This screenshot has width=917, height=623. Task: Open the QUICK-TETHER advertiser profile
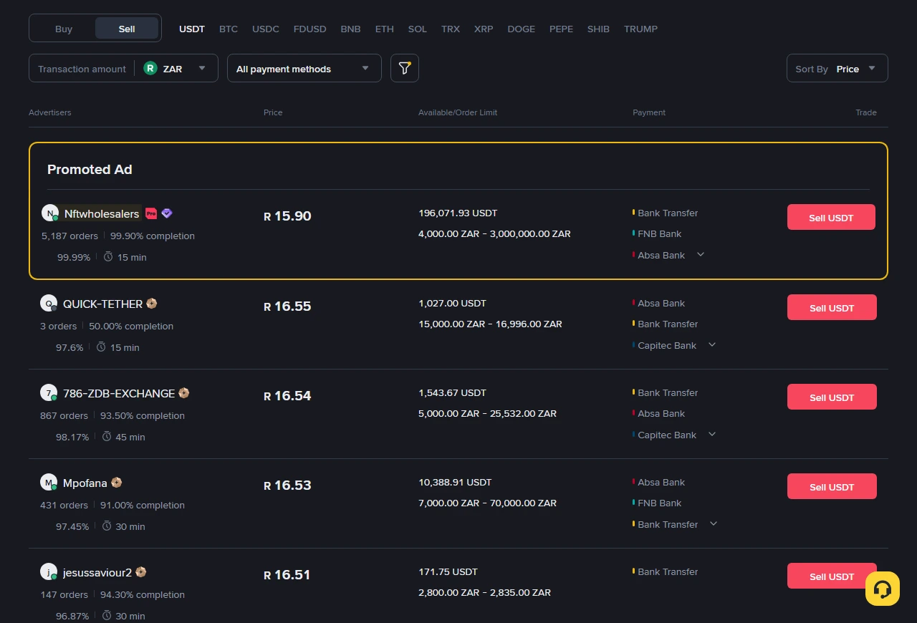point(102,304)
